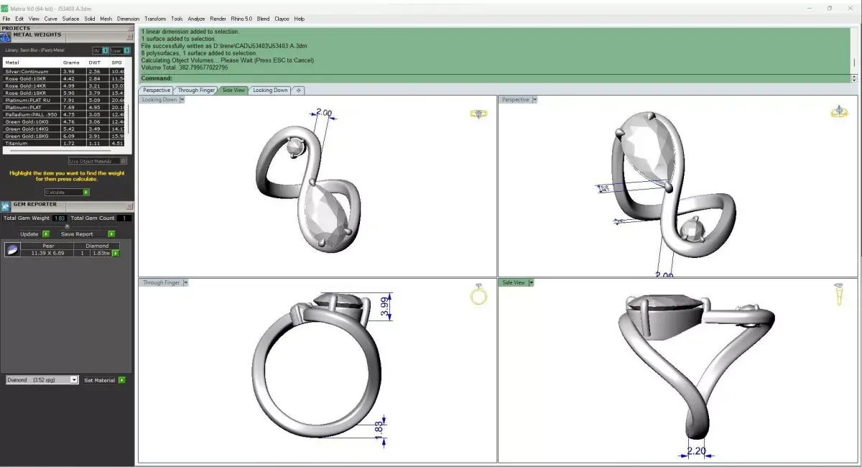Open the Through Finger viewport dropdown

pos(185,282)
